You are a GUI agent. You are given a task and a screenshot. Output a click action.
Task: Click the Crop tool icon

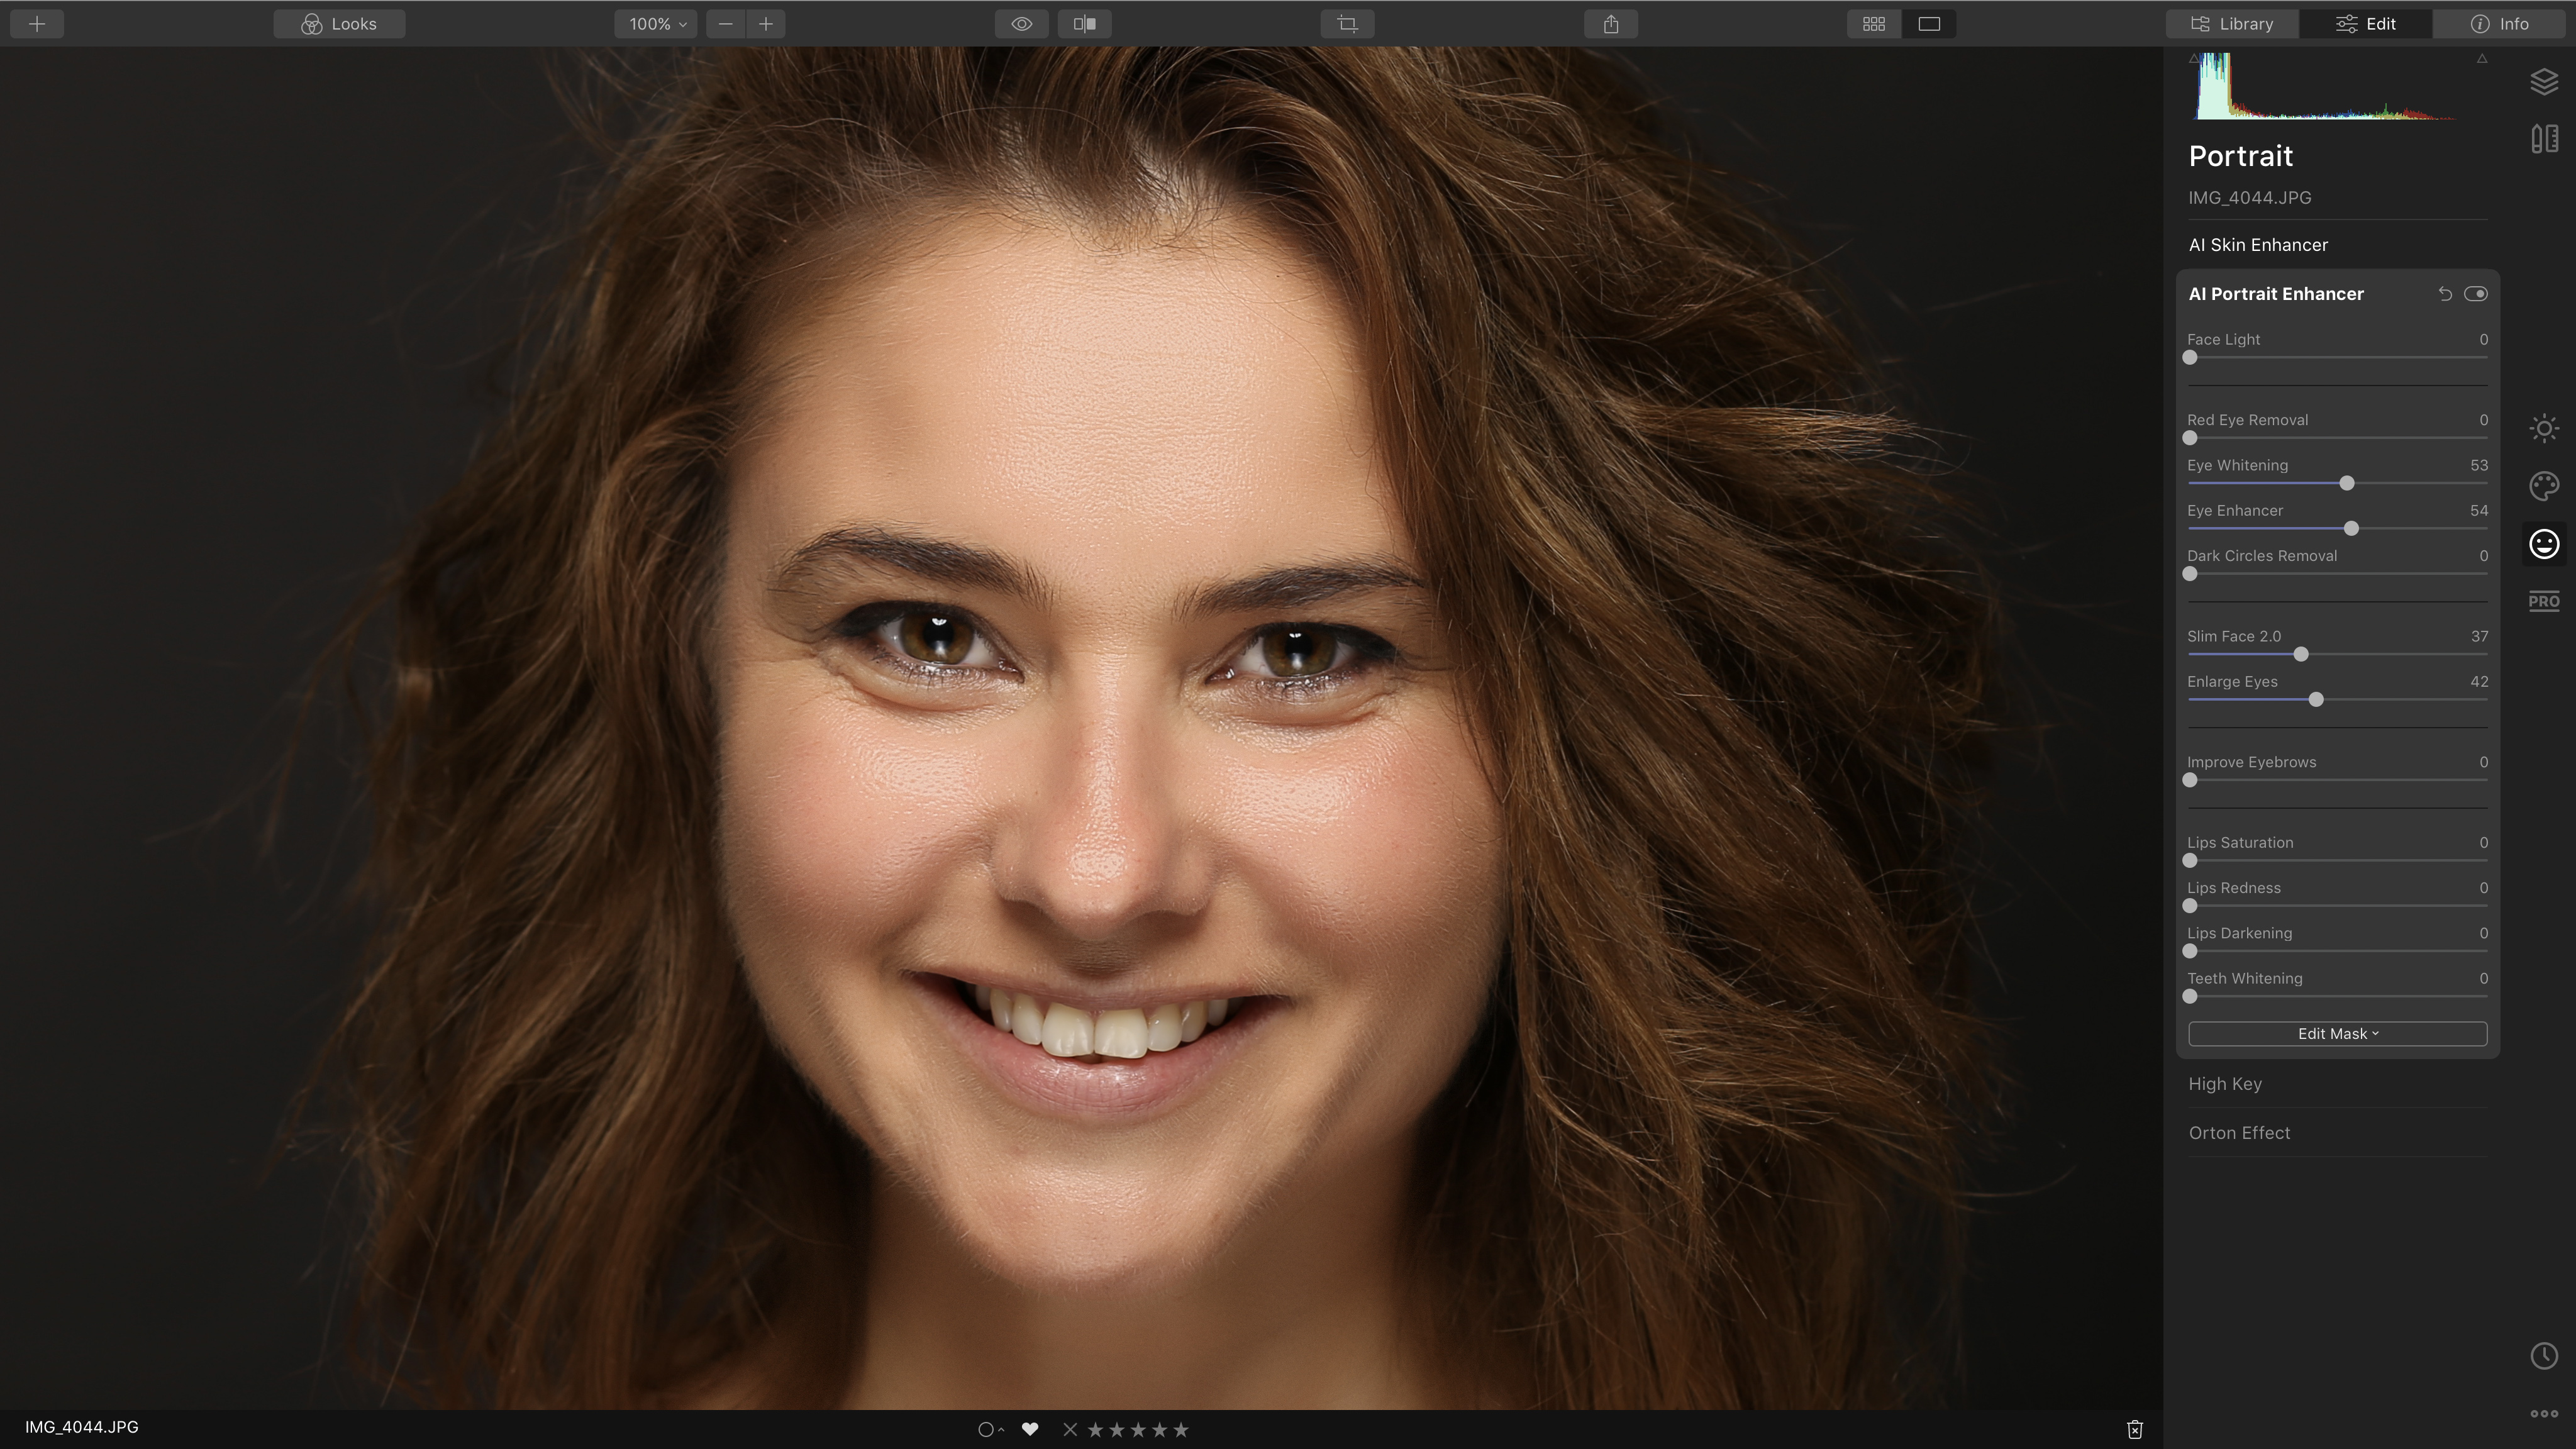(x=1347, y=24)
